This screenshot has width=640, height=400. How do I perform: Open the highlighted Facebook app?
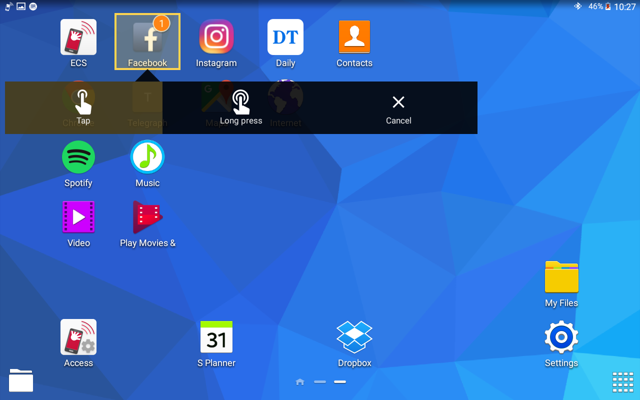[x=147, y=42]
